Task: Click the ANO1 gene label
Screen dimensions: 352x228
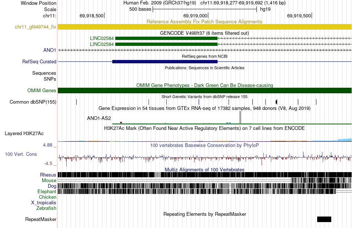Action: coord(50,50)
